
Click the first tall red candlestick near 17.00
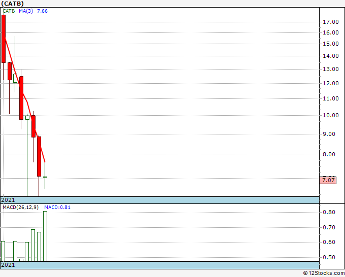4,39
